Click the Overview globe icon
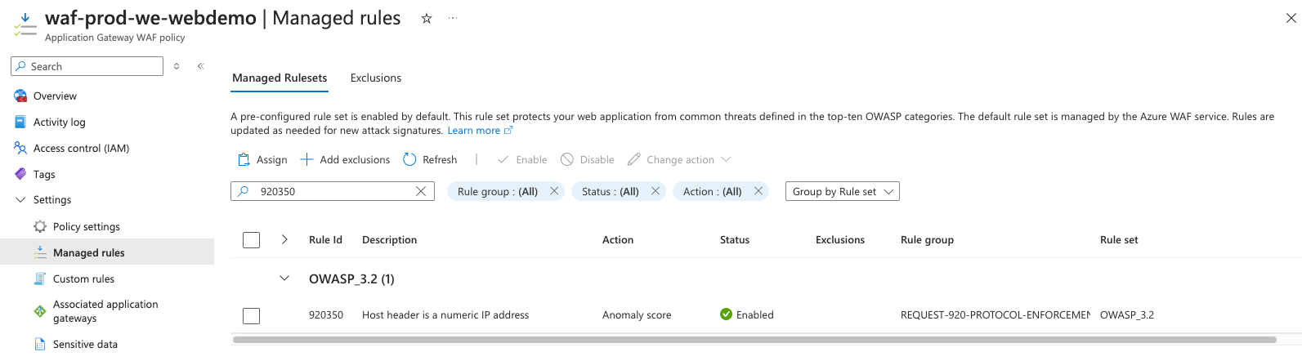Viewport: 1302px width, 361px height. click(20, 96)
